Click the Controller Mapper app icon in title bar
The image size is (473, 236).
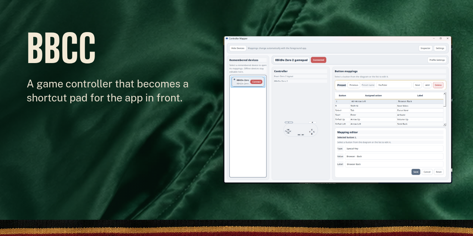[x=227, y=38]
